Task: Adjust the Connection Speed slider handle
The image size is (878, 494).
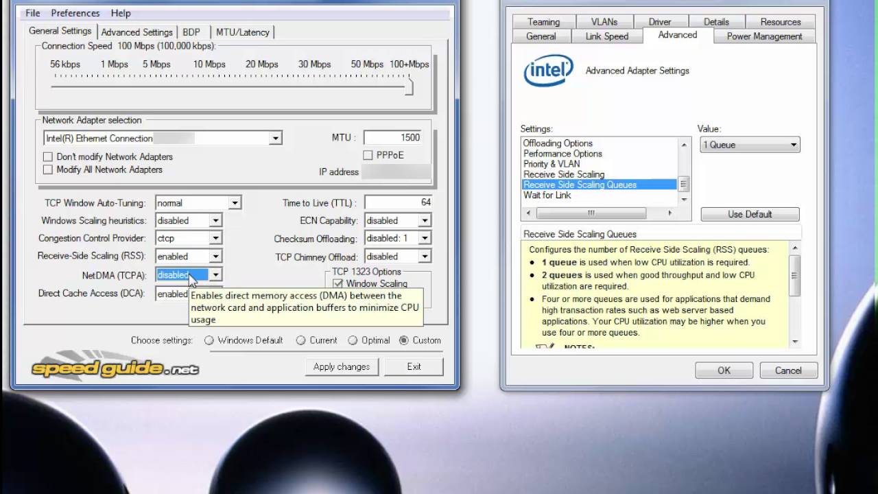Action: (410, 87)
